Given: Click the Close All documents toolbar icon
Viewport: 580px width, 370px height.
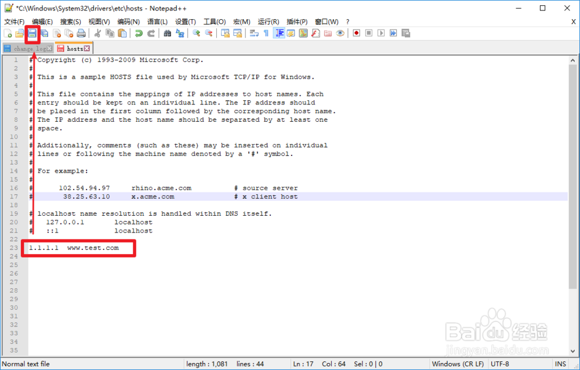Looking at the screenshot, I should [x=69, y=33].
